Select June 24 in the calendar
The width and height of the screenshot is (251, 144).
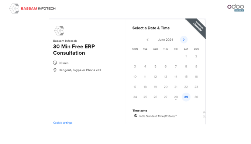click(135, 97)
